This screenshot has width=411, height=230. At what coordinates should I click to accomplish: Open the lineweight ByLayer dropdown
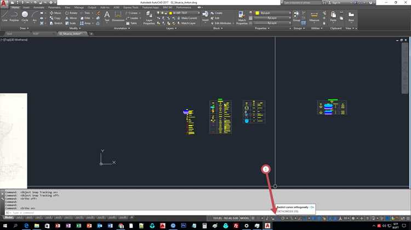click(x=273, y=18)
